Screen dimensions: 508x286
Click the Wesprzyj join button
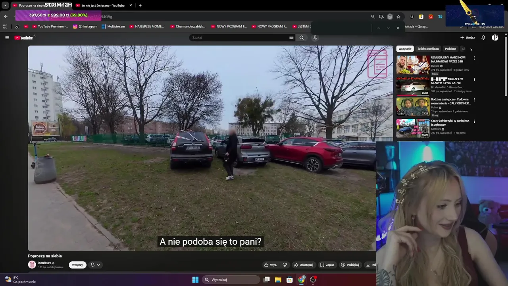[78, 265]
